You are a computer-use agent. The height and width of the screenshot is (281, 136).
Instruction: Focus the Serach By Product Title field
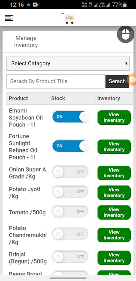pyautogui.click(x=56, y=81)
